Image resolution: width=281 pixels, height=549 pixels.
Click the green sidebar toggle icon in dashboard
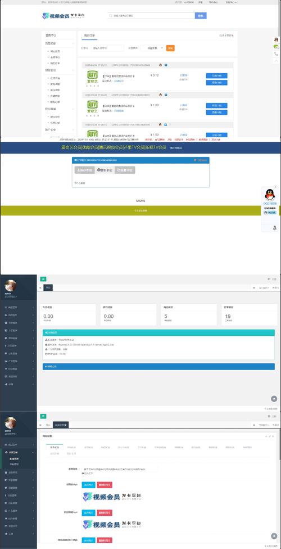43,279
